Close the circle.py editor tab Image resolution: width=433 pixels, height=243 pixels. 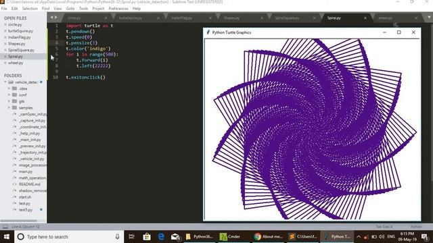tap(106, 18)
